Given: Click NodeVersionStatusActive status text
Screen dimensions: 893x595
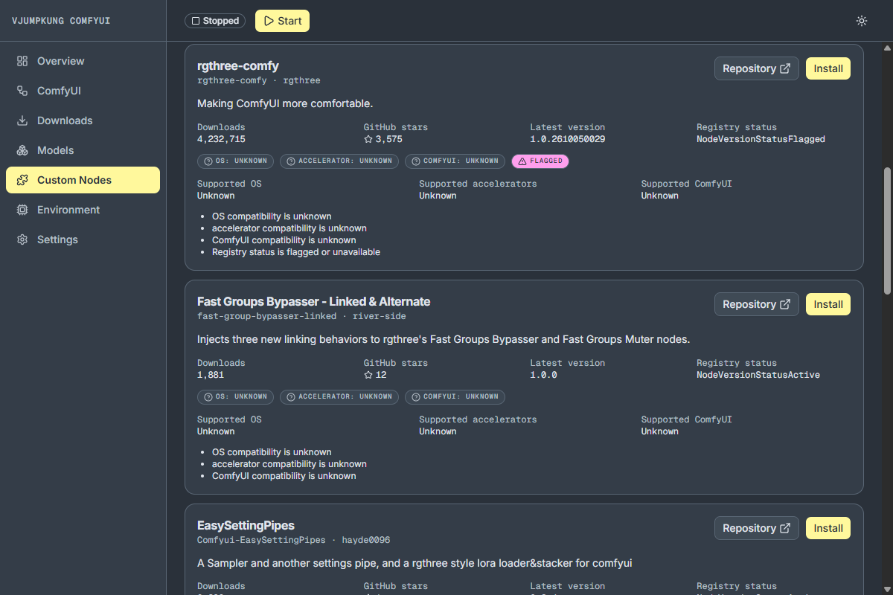Looking at the screenshot, I should (758, 375).
